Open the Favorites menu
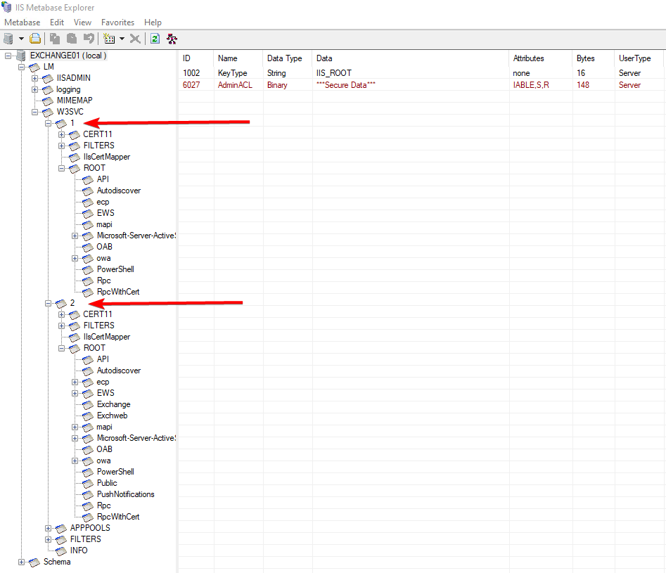 pos(117,22)
